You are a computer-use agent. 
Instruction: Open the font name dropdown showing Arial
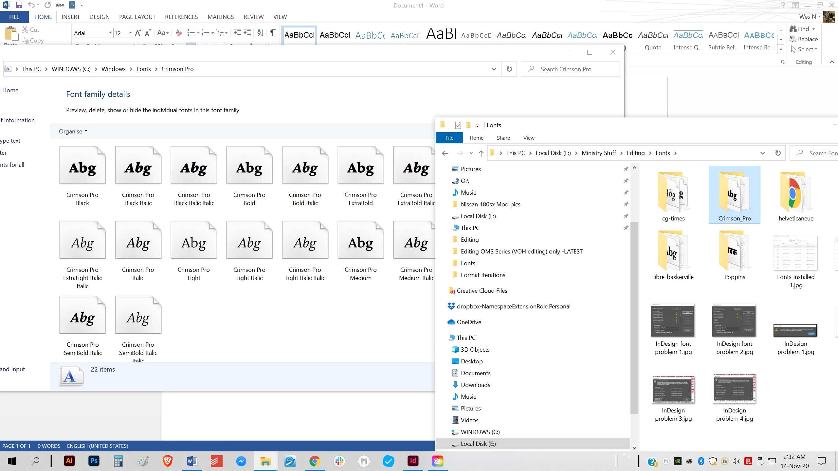[110, 33]
